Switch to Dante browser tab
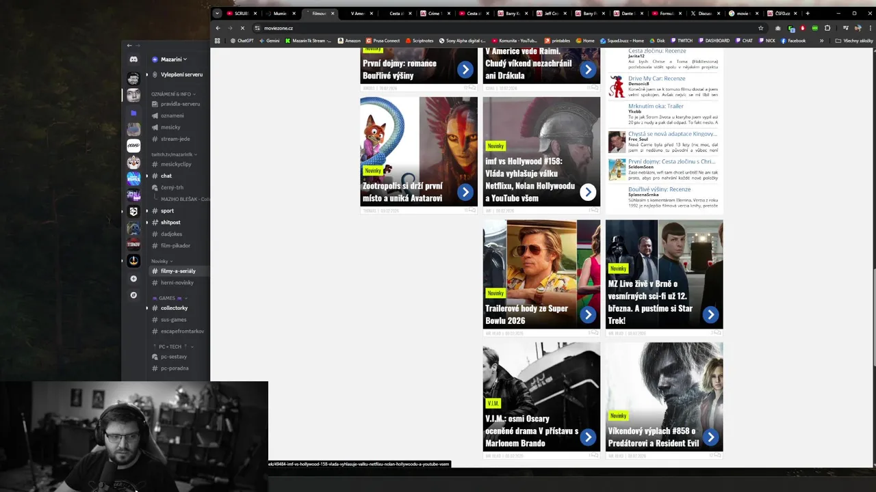Screen dimensions: 876x492 click(x=627, y=13)
